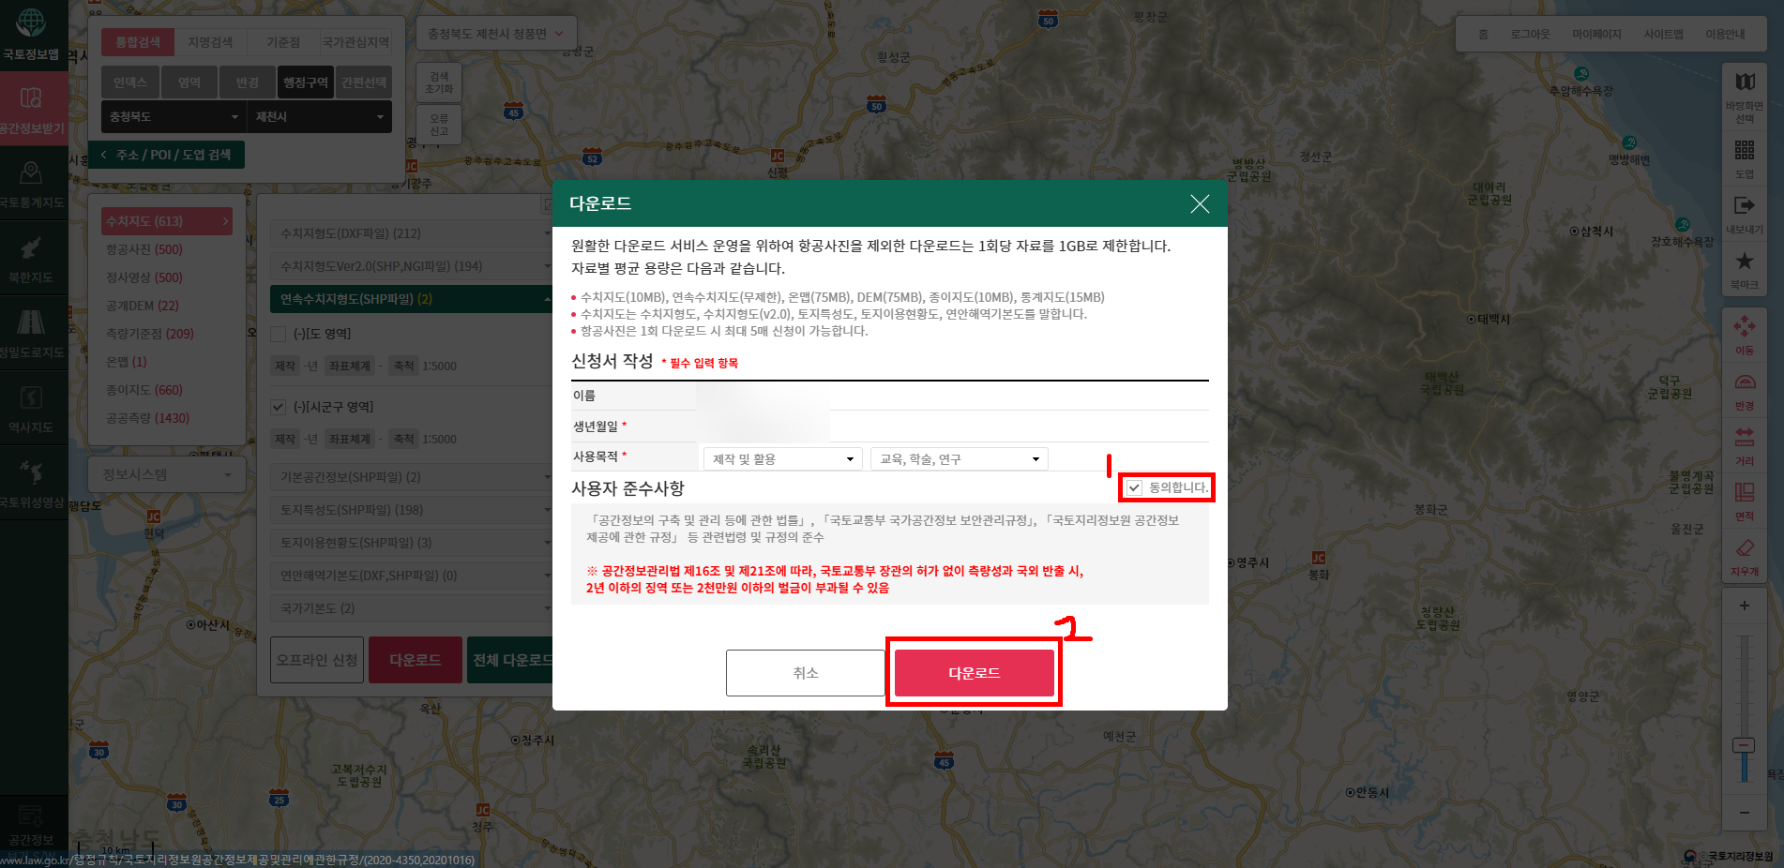Viewport: 1784px width, 868px height.
Task: Click the map zoom level slider handle
Action: tap(1744, 745)
